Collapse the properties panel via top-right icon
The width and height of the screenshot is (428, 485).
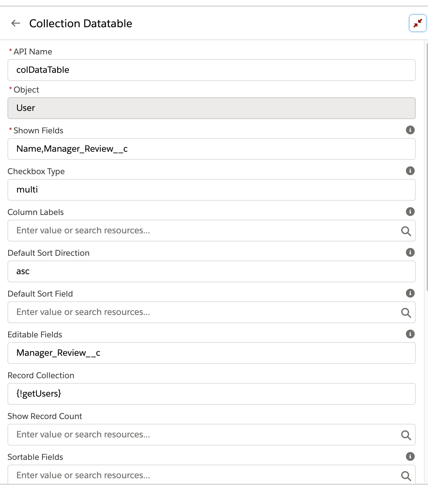[417, 23]
